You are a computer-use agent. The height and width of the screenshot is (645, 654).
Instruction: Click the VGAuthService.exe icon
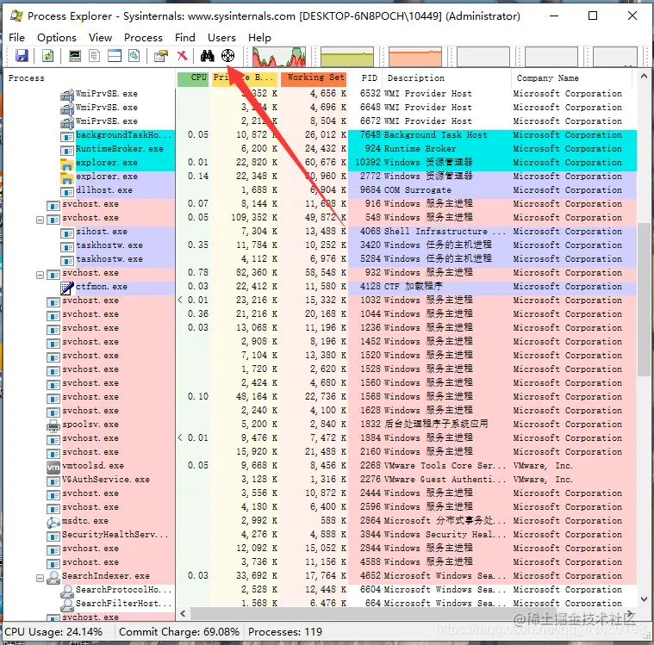point(53,481)
